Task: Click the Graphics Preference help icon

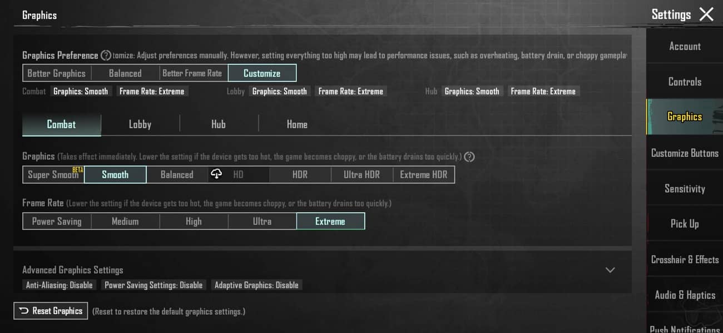Action: pyautogui.click(x=106, y=56)
